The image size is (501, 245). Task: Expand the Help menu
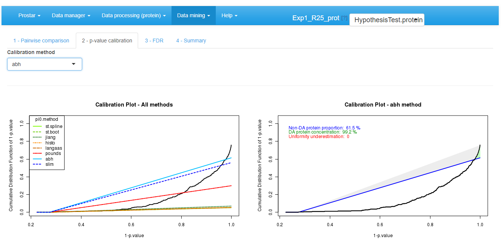(x=229, y=15)
